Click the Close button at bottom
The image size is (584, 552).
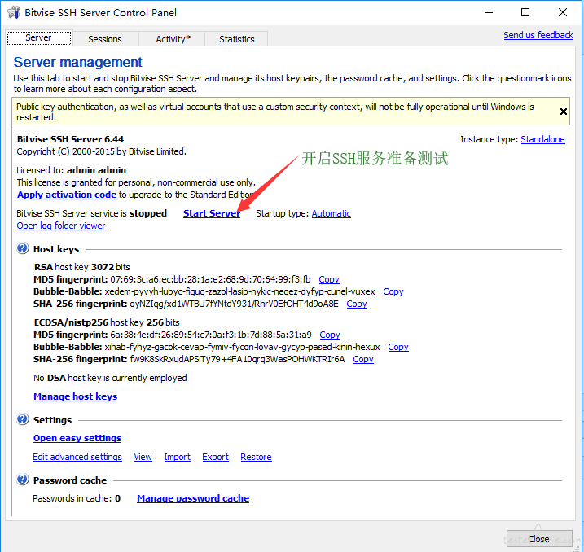coord(539,539)
